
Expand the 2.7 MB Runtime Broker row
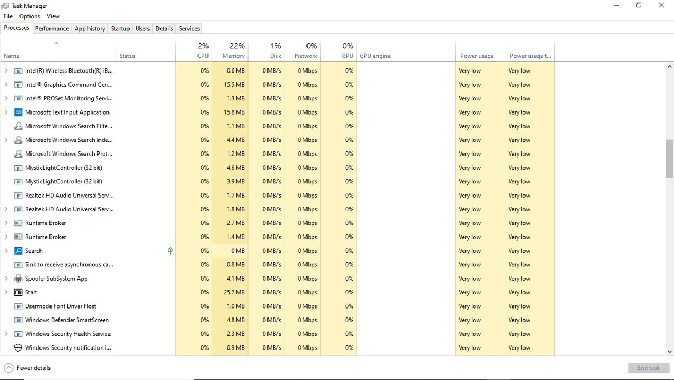tap(6, 223)
